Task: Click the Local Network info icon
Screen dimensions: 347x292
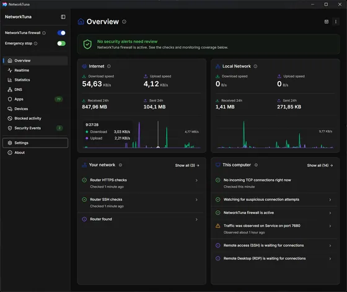Action: tap(255, 66)
